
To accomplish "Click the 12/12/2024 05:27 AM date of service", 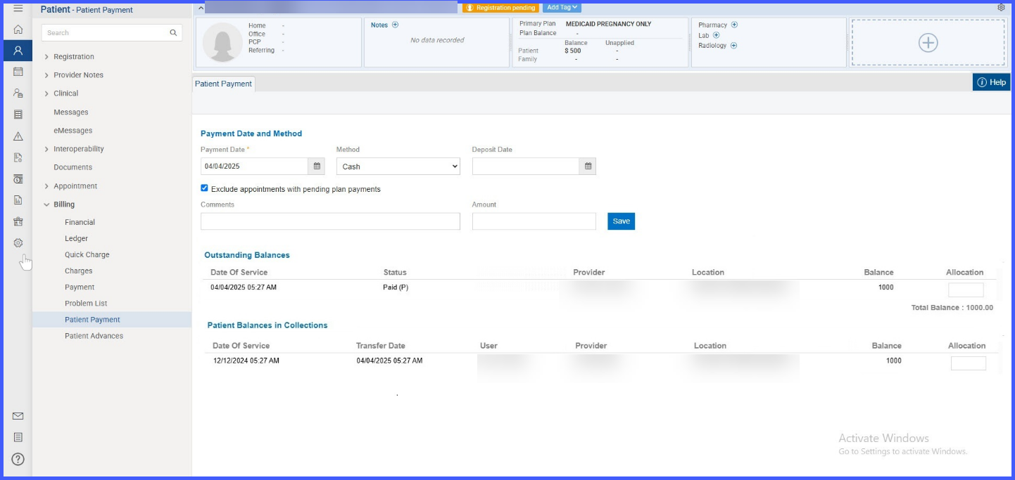I will coord(246,361).
